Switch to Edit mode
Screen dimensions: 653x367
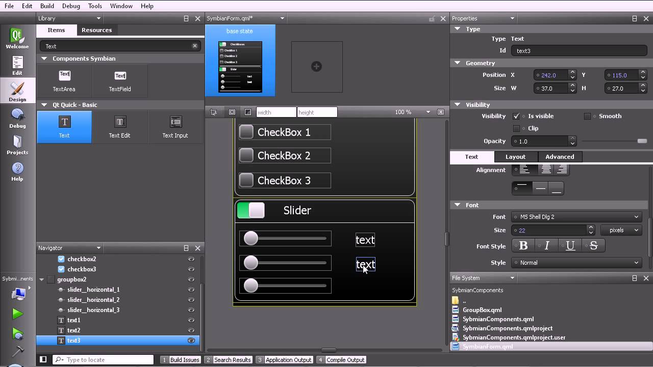[x=17, y=65]
